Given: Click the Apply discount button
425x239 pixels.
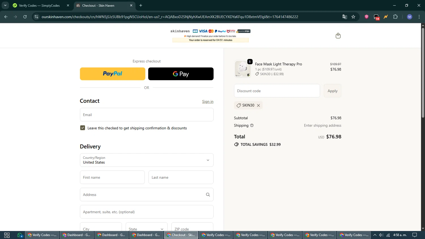Looking at the screenshot, I should [x=333, y=91].
